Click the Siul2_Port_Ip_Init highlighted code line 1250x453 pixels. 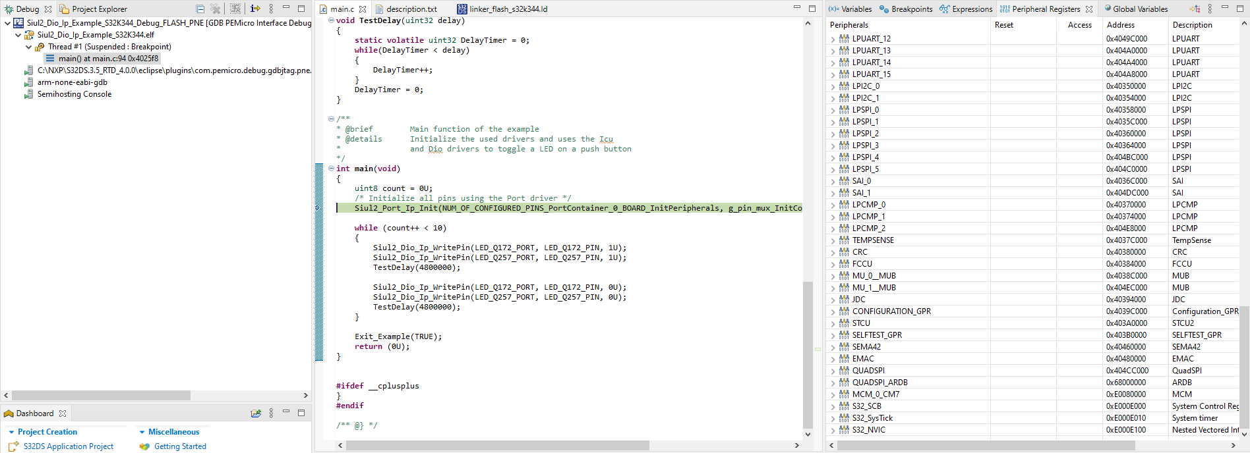(570, 208)
